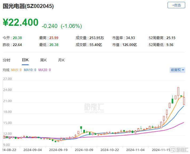Screen dimensions: 190x154
Task: Click 昨收 value 22.64
Action: pos(17,45)
